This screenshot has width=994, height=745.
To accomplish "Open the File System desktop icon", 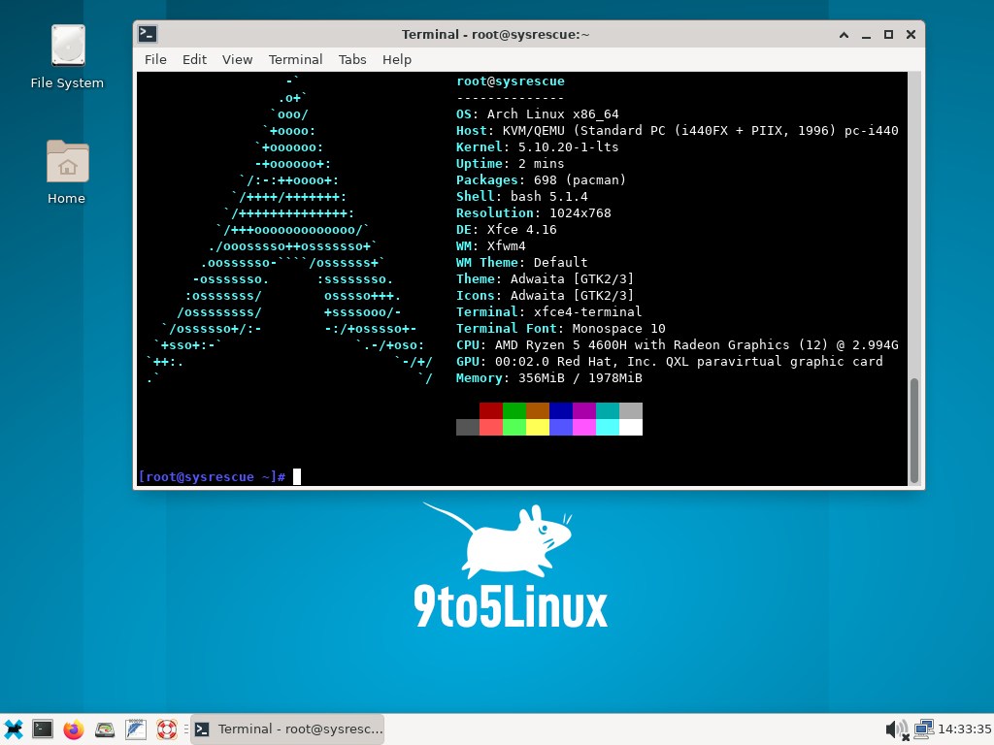I will coord(67,57).
